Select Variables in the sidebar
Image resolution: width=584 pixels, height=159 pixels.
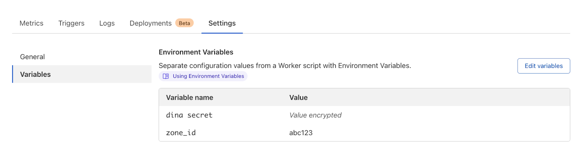82,74
